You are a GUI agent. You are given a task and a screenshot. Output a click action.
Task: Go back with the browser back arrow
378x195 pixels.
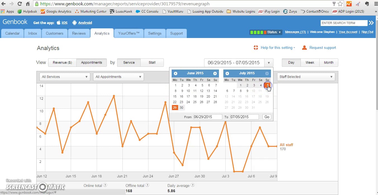tap(4, 4)
